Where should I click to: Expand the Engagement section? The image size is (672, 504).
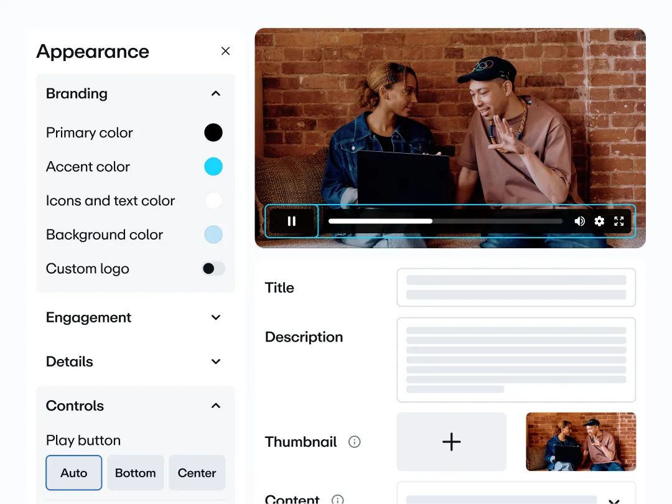[x=216, y=317]
